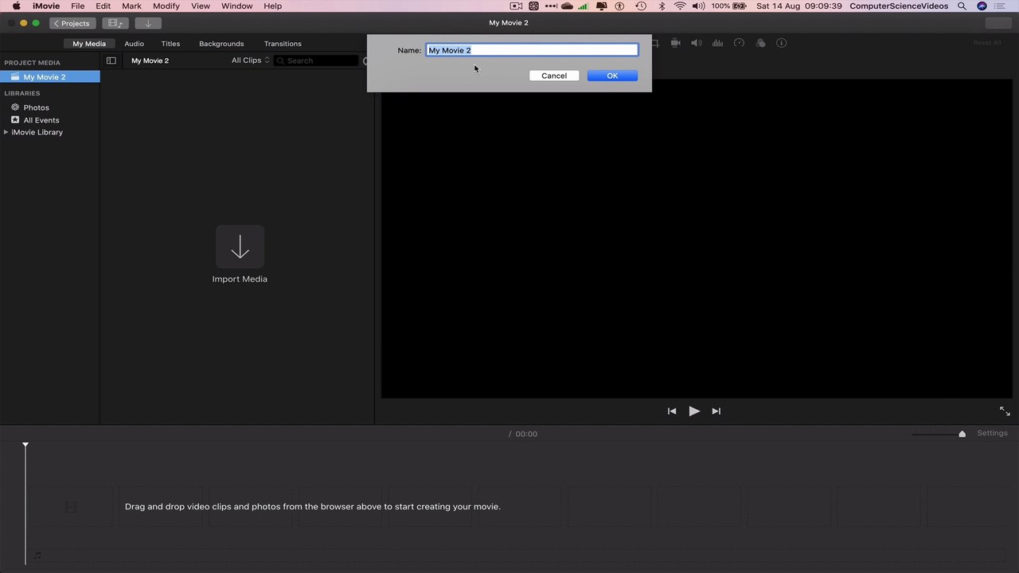1019x573 pixels.
Task: Expand the iMovie Library disclosure triangle
Action: pos(6,132)
